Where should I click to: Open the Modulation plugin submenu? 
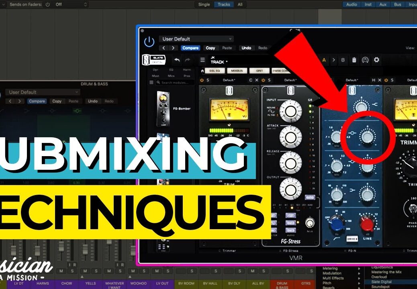coord(341,273)
